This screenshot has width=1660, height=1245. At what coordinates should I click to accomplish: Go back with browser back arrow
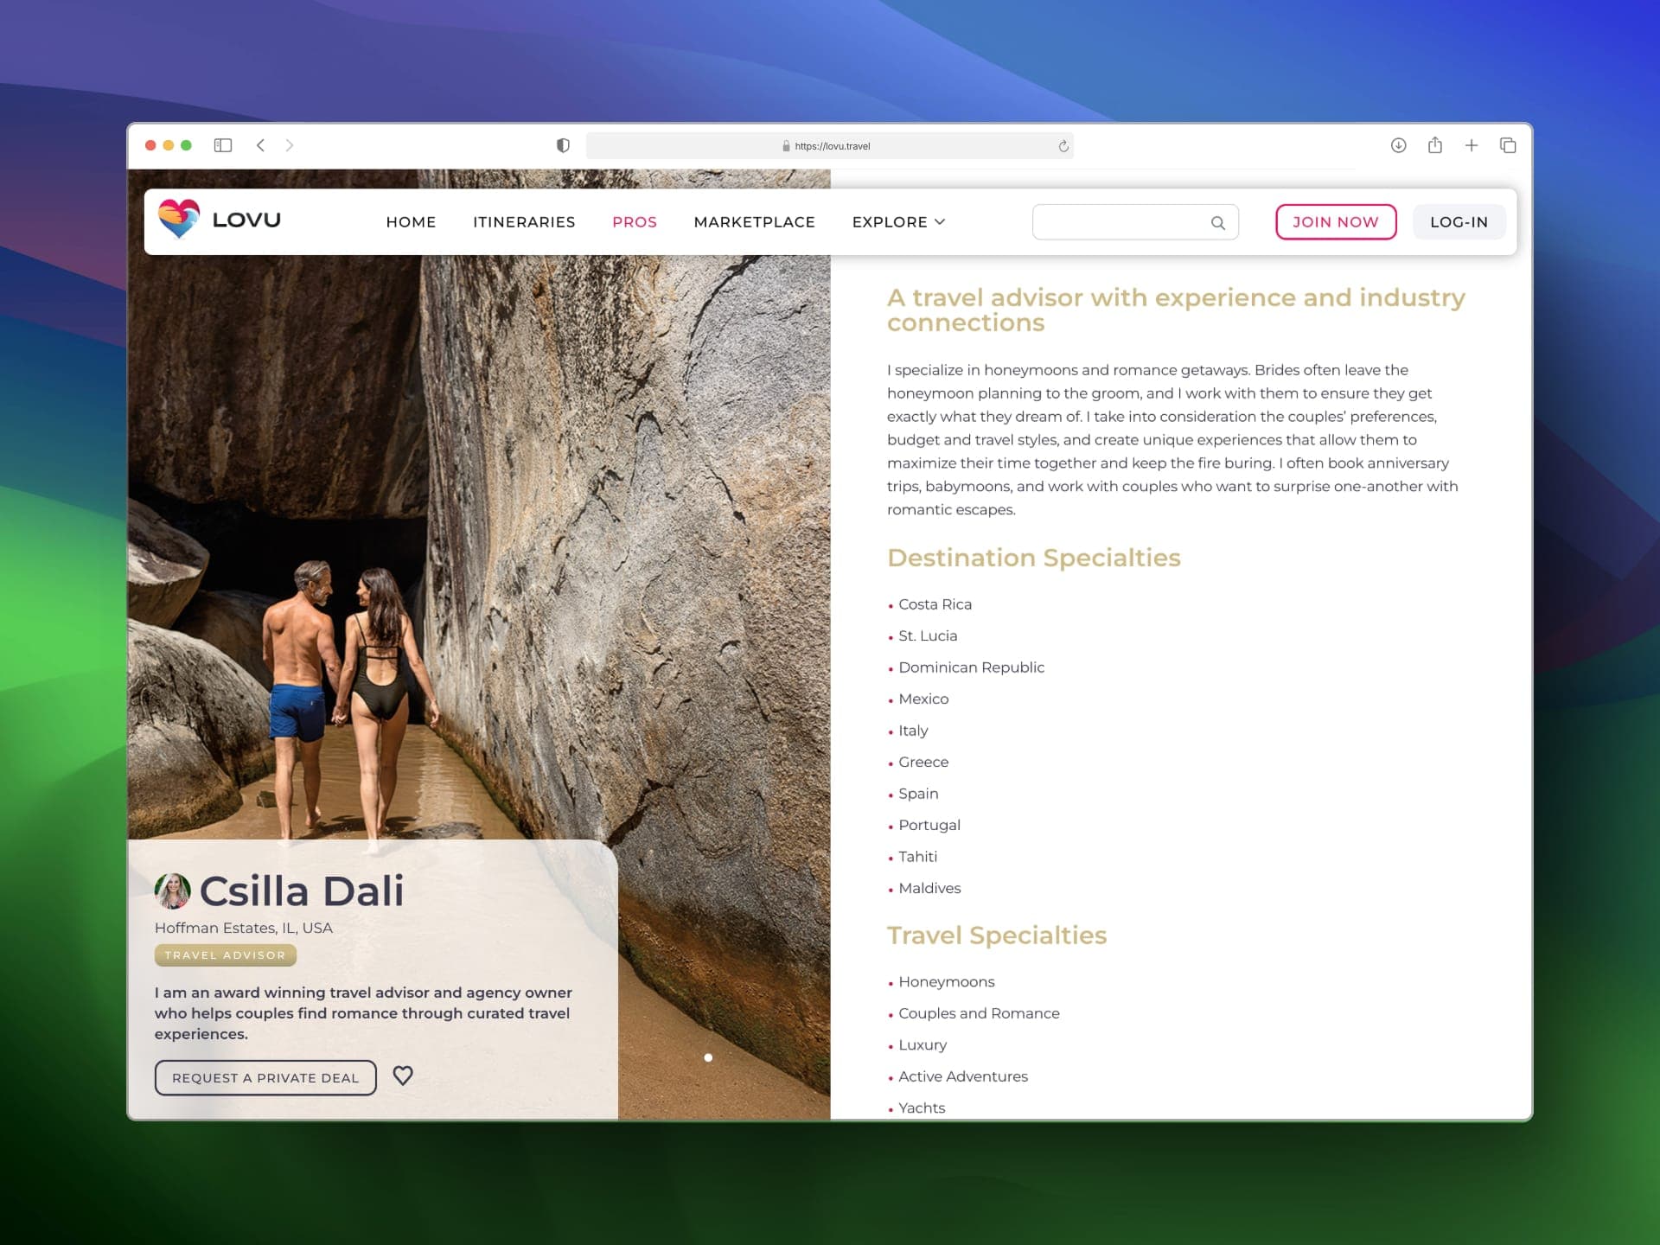pyautogui.click(x=260, y=145)
